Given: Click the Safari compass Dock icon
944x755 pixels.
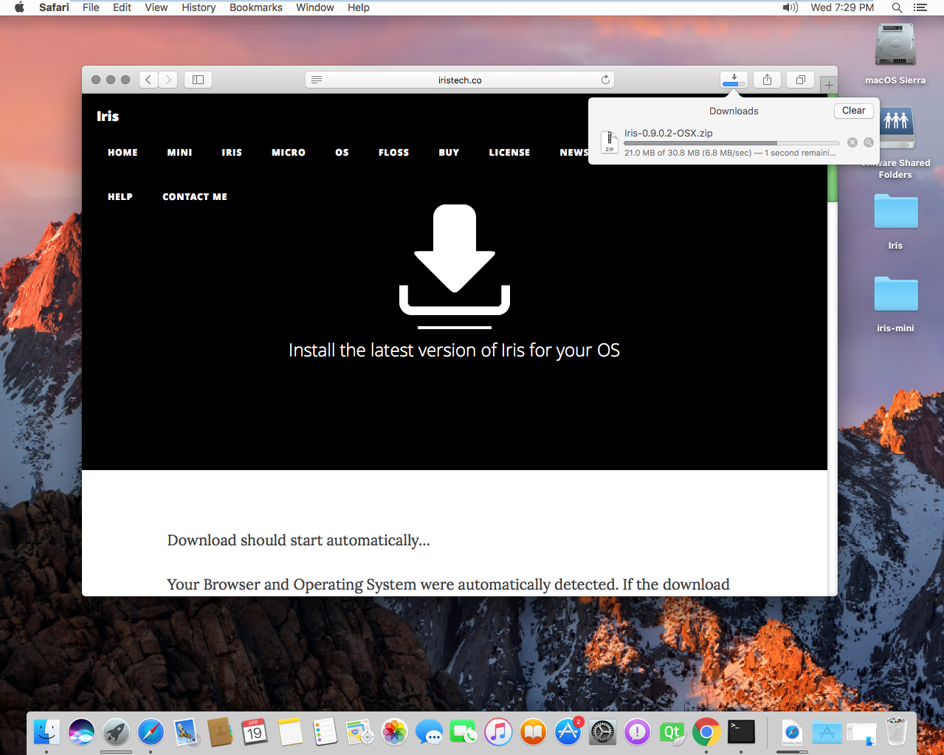Looking at the screenshot, I should pyautogui.click(x=151, y=732).
